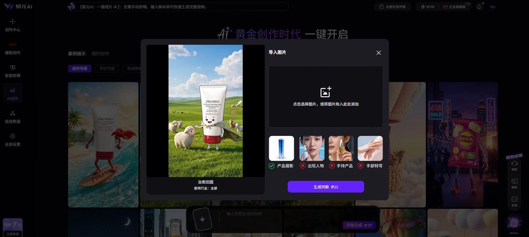Click the image upload drop zone
This screenshot has width=529, height=237.
tap(326, 97)
